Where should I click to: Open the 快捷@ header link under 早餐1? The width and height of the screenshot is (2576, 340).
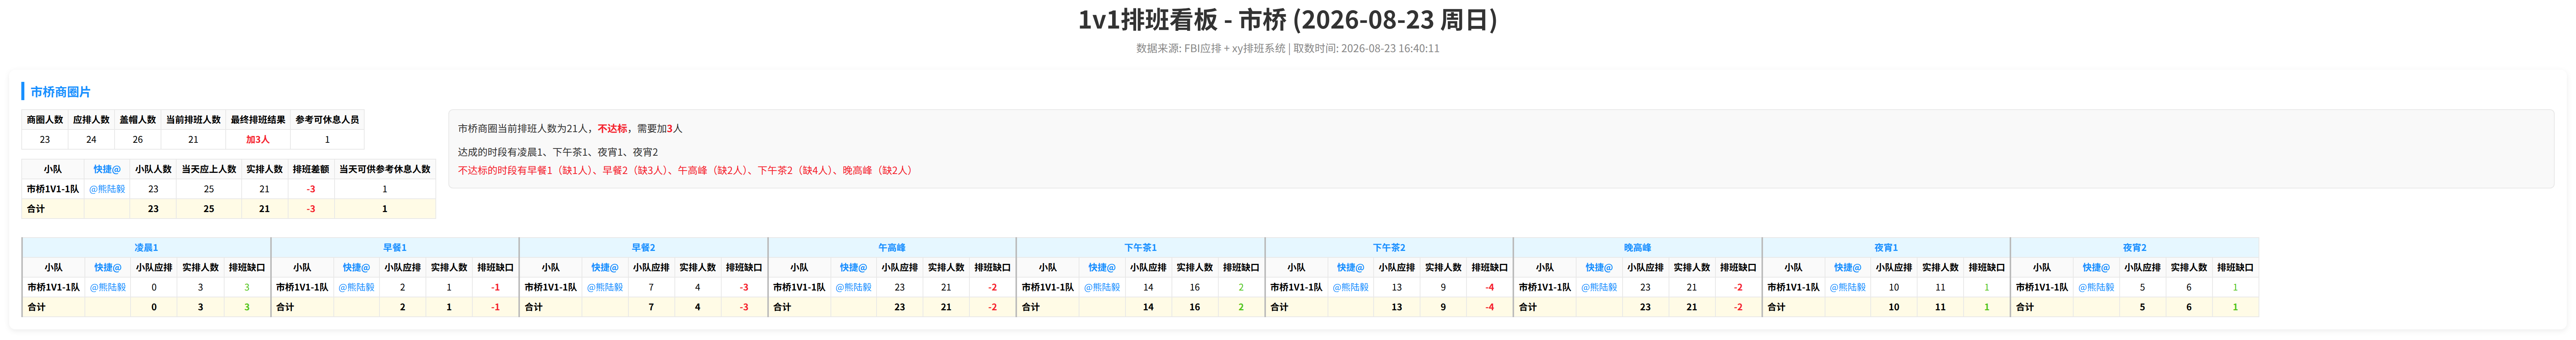coord(356,268)
